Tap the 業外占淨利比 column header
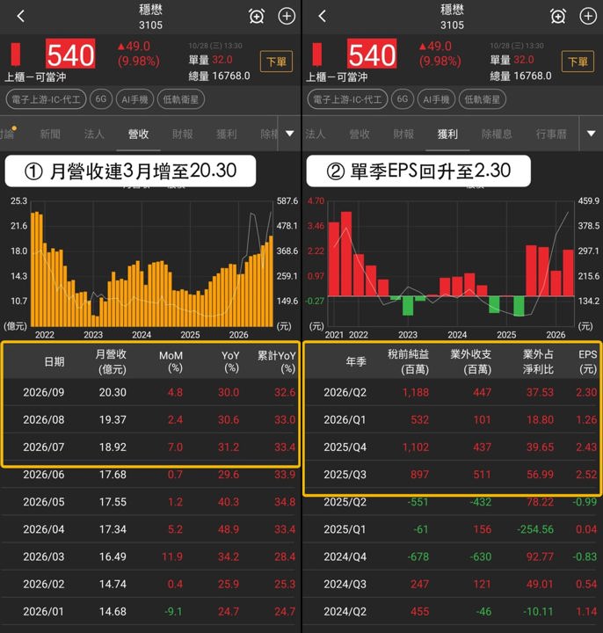Image resolution: width=603 pixels, height=633 pixels. 539,361
